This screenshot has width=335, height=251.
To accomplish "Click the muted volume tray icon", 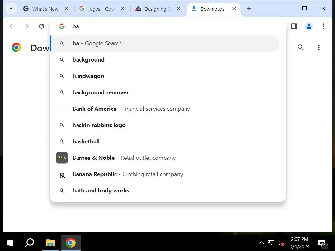I will [x=281, y=243].
